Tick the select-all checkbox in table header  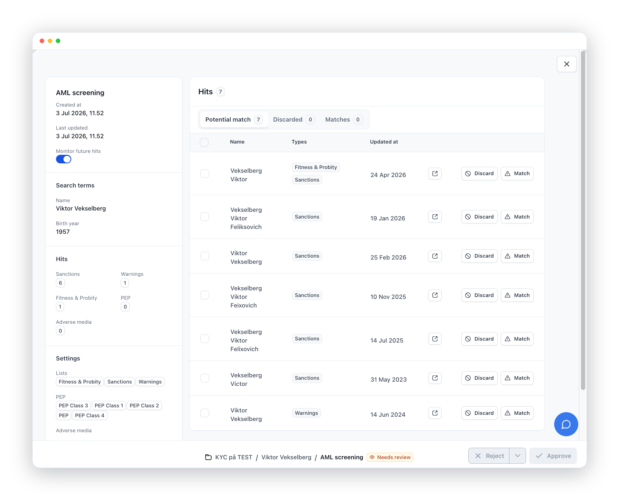pyautogui.click(x=204, y=142)
